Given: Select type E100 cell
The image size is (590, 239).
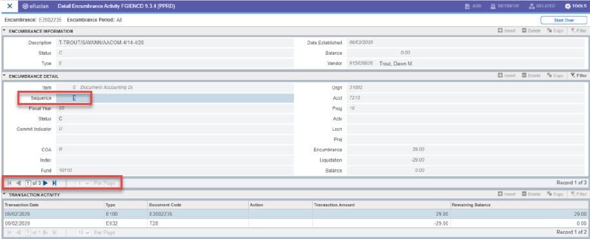Looking at the screenshot, I should [126, 214].
